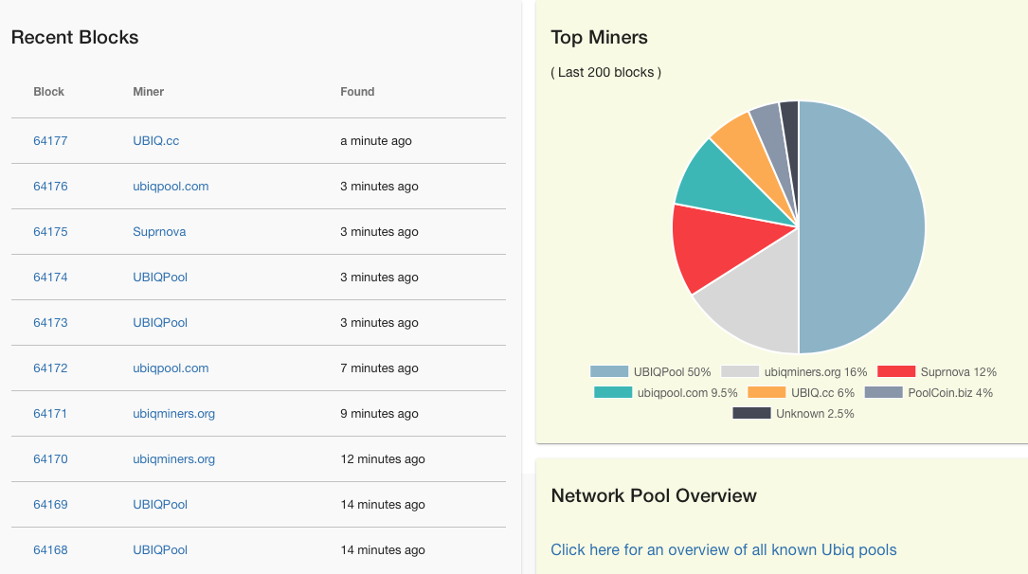The height and width of the screenshot is (574, 1028).
Task: Toggle Unknown 2.5% legend swatch
Action: pos(751,414)
